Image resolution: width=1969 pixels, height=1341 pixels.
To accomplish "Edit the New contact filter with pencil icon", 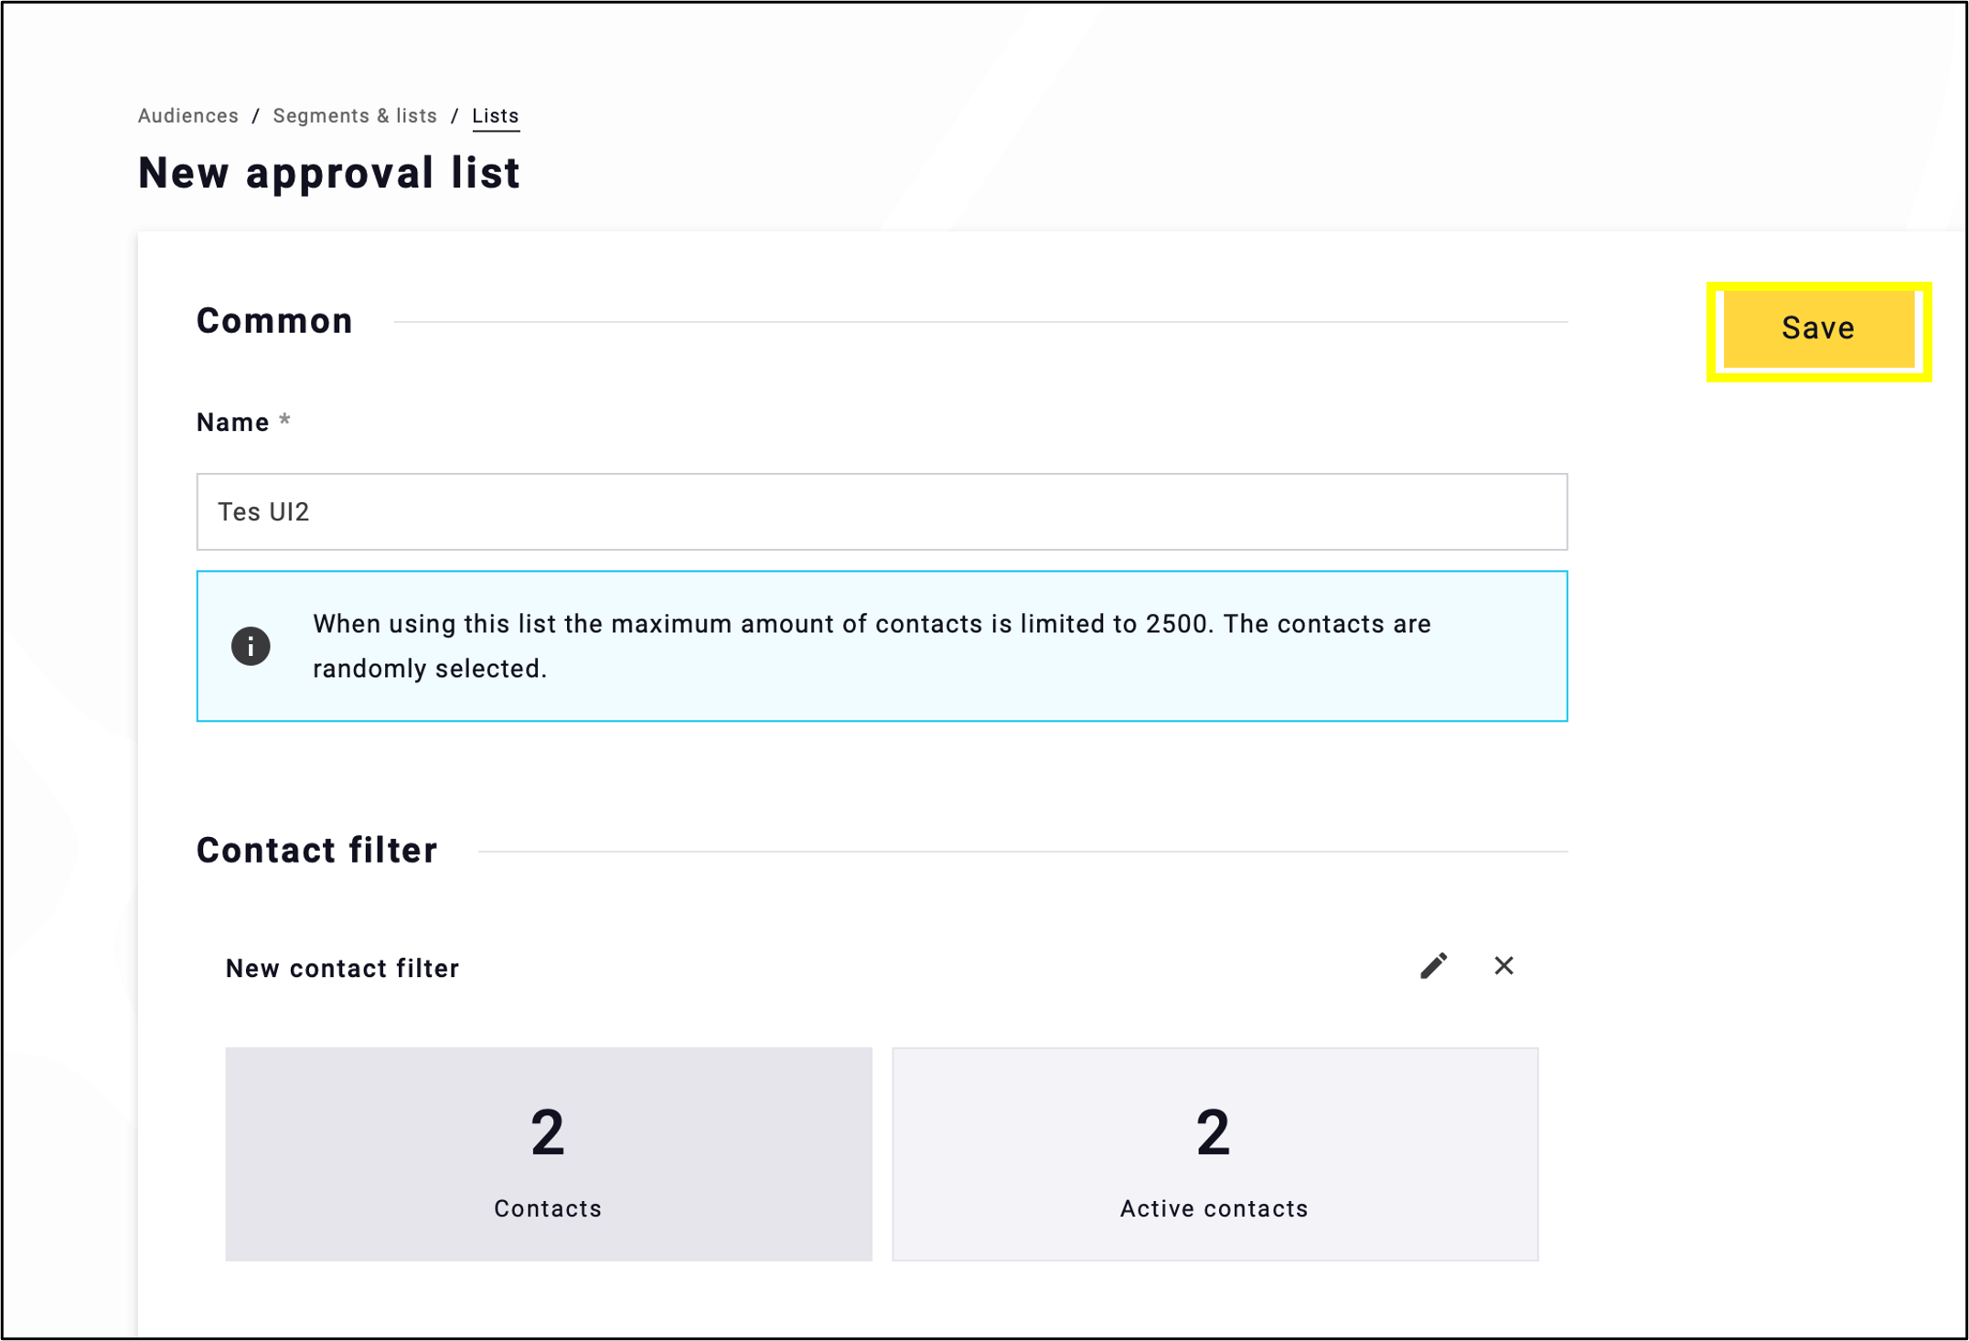I will point(1433,965).
